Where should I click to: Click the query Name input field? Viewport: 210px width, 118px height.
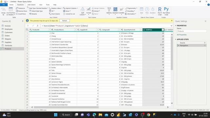point(192,31)
